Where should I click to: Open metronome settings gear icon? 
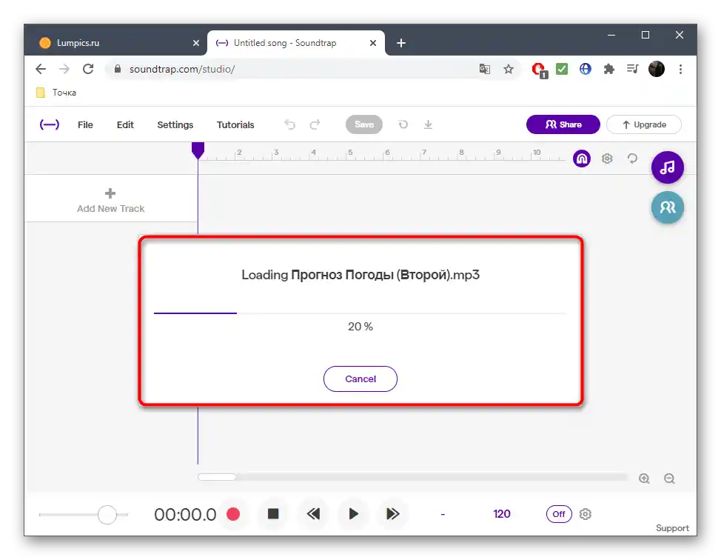(x=586, y=514)
